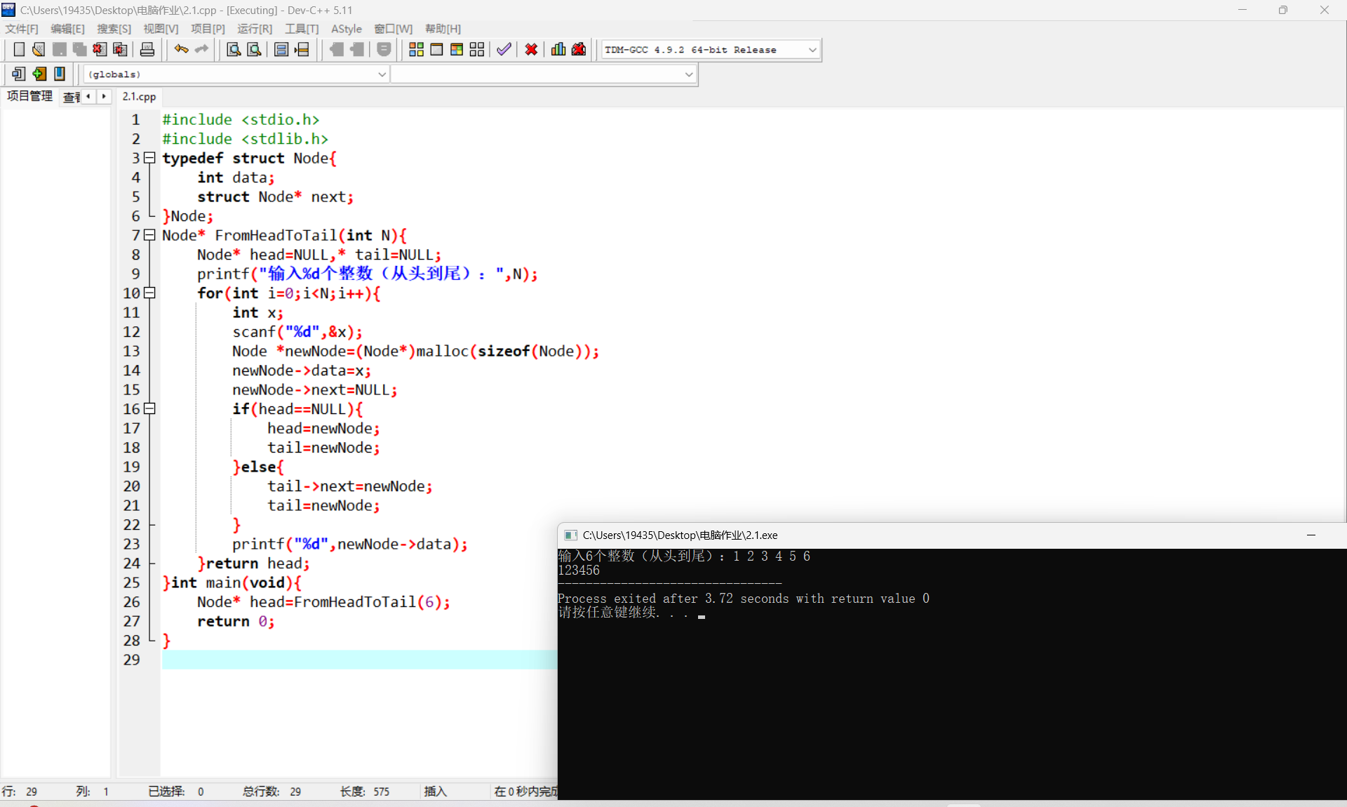This screenshot has width=1347, height=807.
Task: Click the Profile analysis bar chart icon
Action: pos(558,50)
